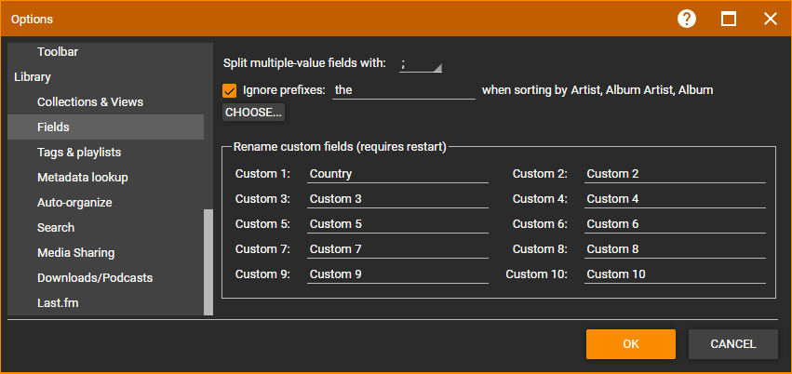Open Downloads/Podcasts settings

(x=95, y=278)
